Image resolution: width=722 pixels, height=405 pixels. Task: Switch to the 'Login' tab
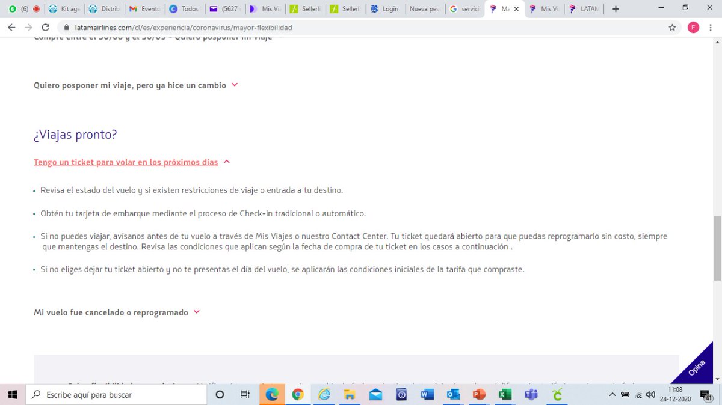point(386,9)
